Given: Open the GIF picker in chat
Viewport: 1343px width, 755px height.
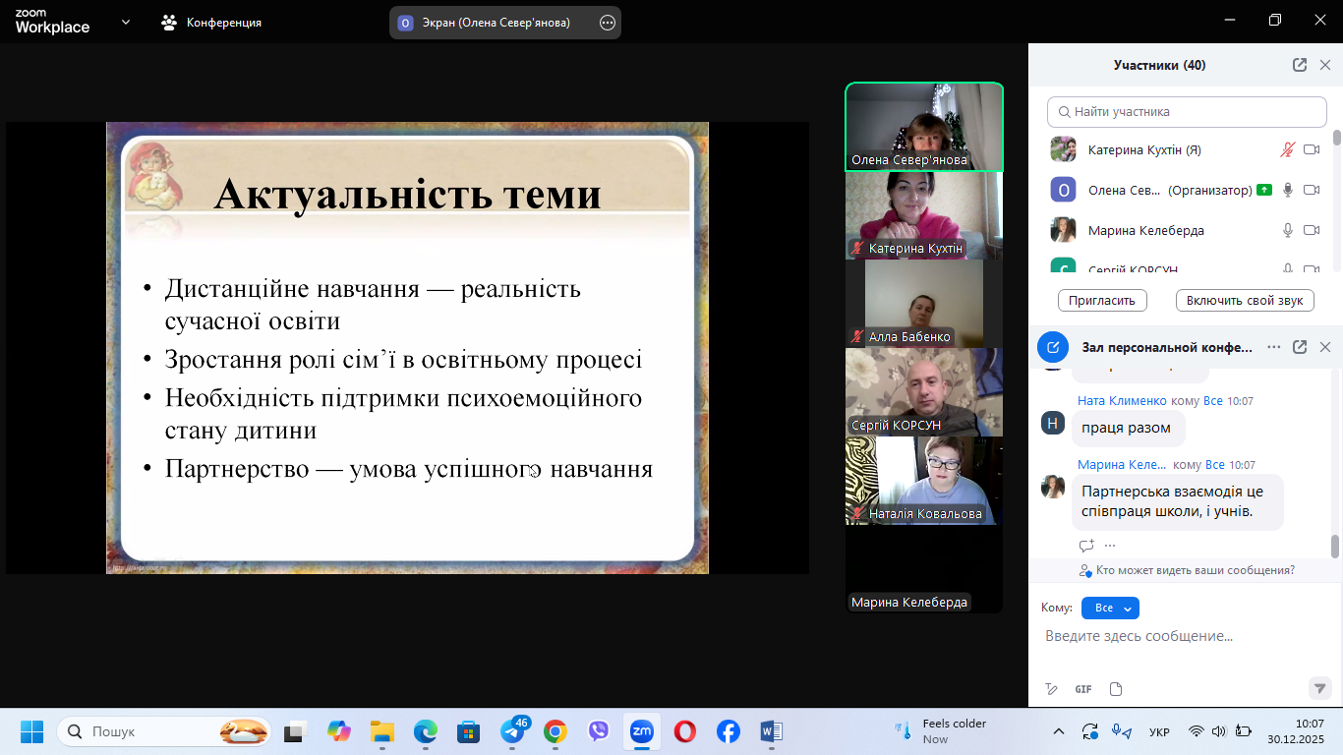Looking at the screenshot, I should (1082, 689).
